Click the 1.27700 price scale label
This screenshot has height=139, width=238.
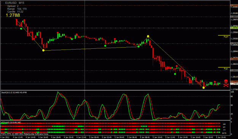point(234,89)
